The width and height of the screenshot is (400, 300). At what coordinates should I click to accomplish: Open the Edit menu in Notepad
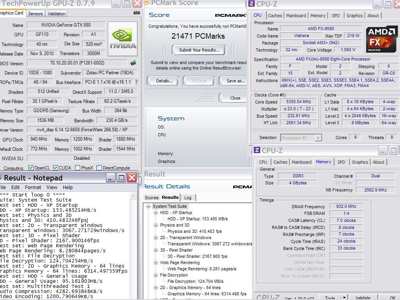coord(15,187)
